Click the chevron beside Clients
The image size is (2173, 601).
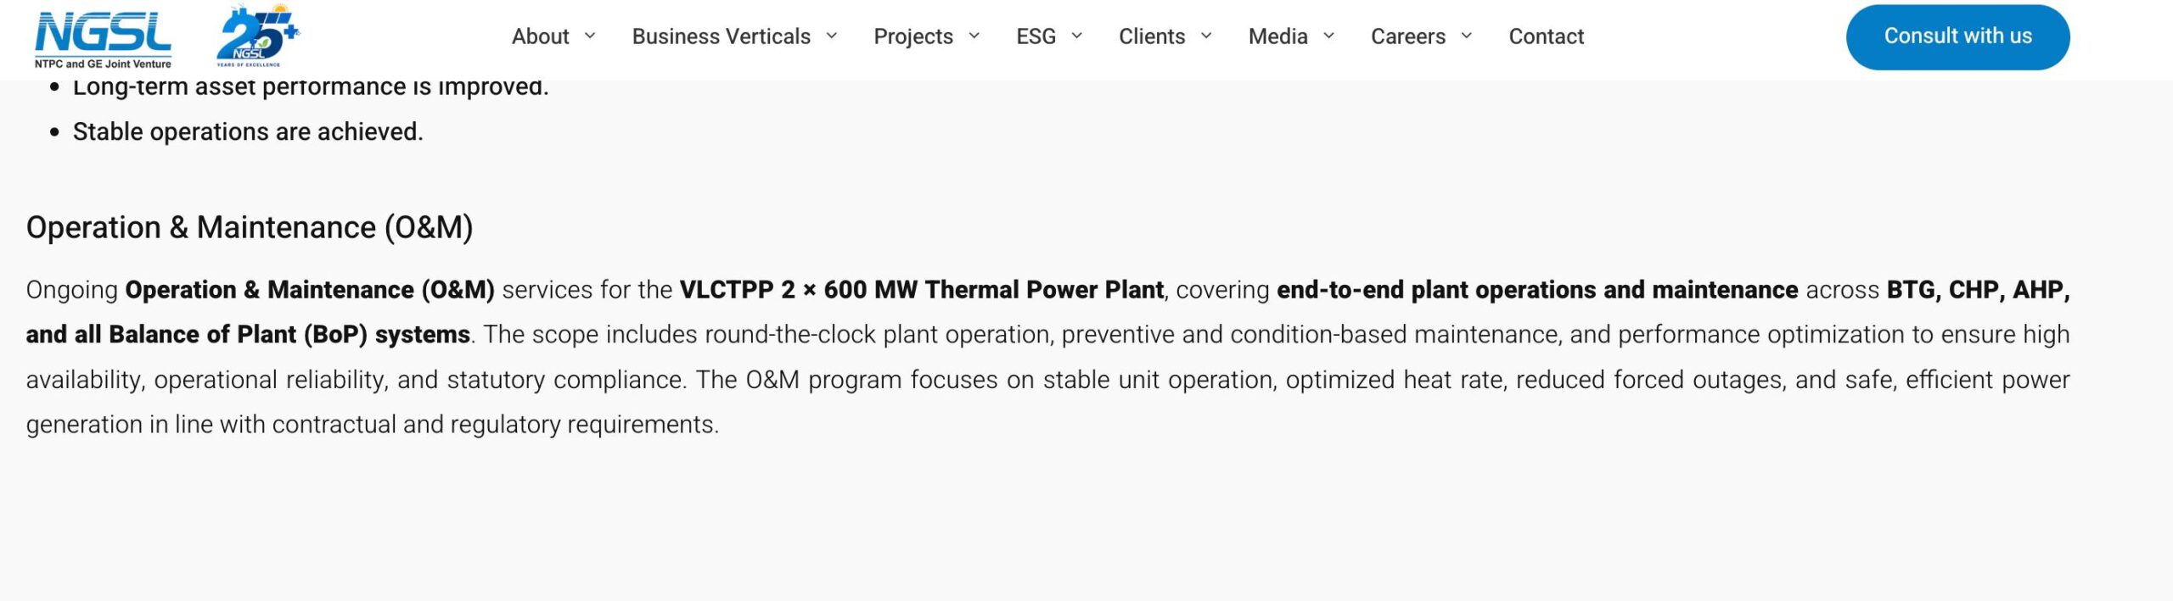click(x=1206, y=36)
